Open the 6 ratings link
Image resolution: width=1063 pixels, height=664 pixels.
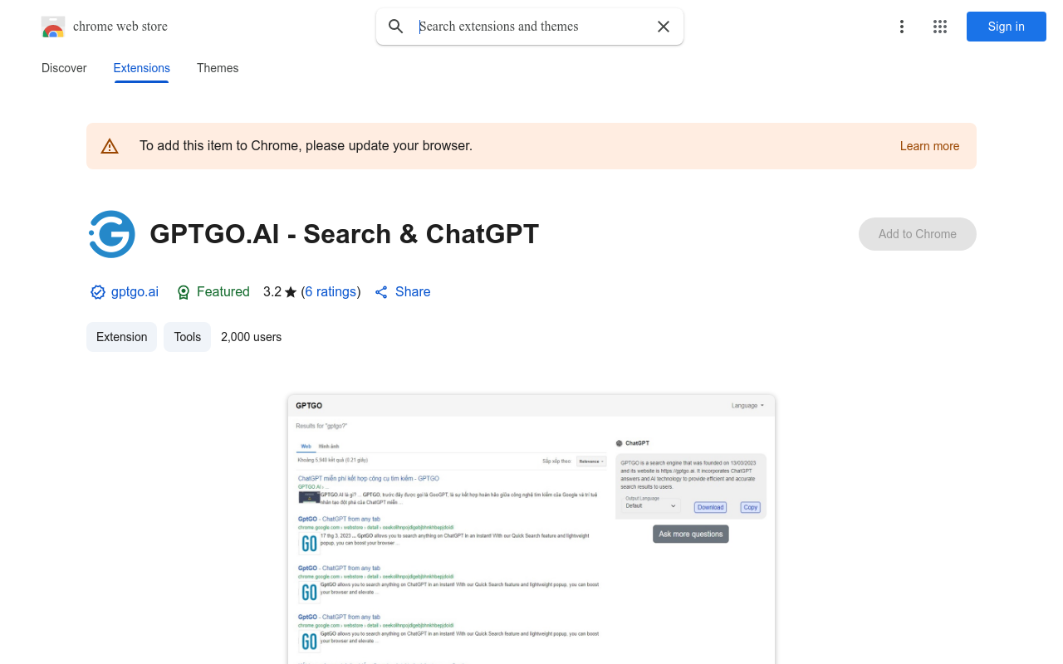[331, 292]
